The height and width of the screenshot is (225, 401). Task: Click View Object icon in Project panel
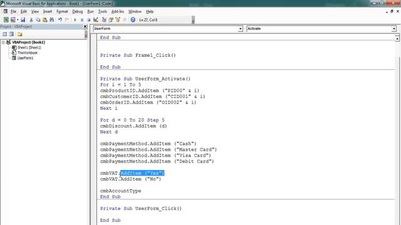[11, 34]
